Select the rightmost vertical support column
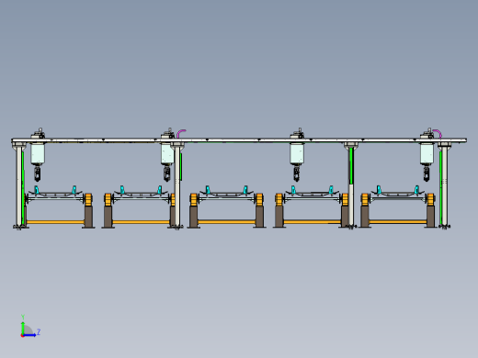Screen dimensions: 478x358 [x=445, y=186]
